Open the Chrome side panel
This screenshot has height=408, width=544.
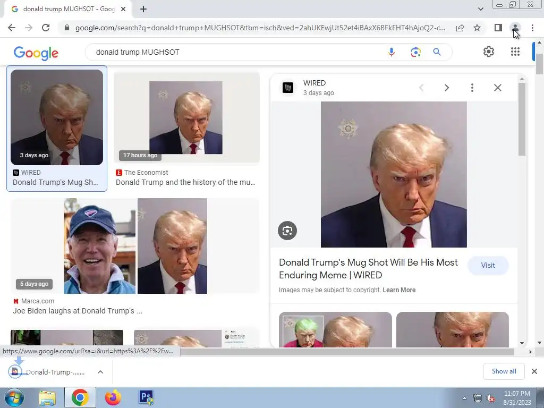click(498, 28)
